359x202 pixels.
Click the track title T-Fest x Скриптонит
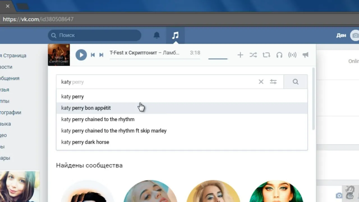pos(144,53)
